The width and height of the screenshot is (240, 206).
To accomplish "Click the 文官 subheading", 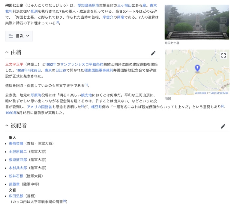I will [12, 190].
